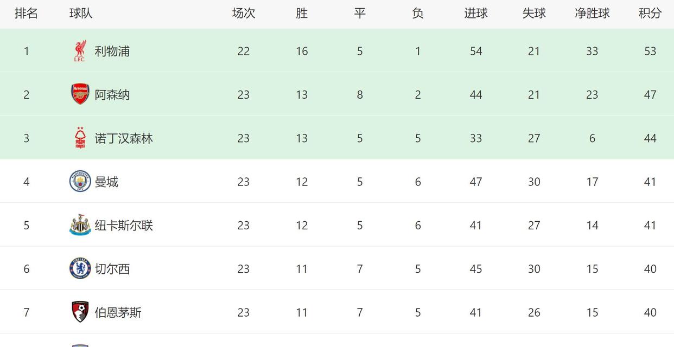Click the Newcastle United crest icon

click(x=80, y=225)
